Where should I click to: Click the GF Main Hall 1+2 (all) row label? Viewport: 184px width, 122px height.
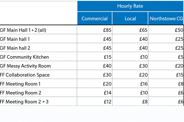pyautogui.click(x=23, y=30)
